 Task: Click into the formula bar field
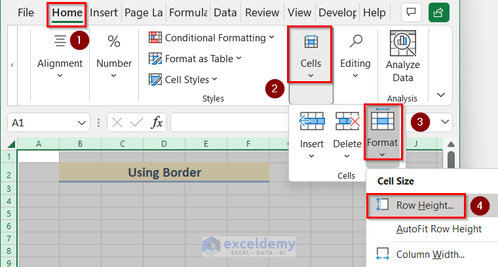tap(230, 122)
